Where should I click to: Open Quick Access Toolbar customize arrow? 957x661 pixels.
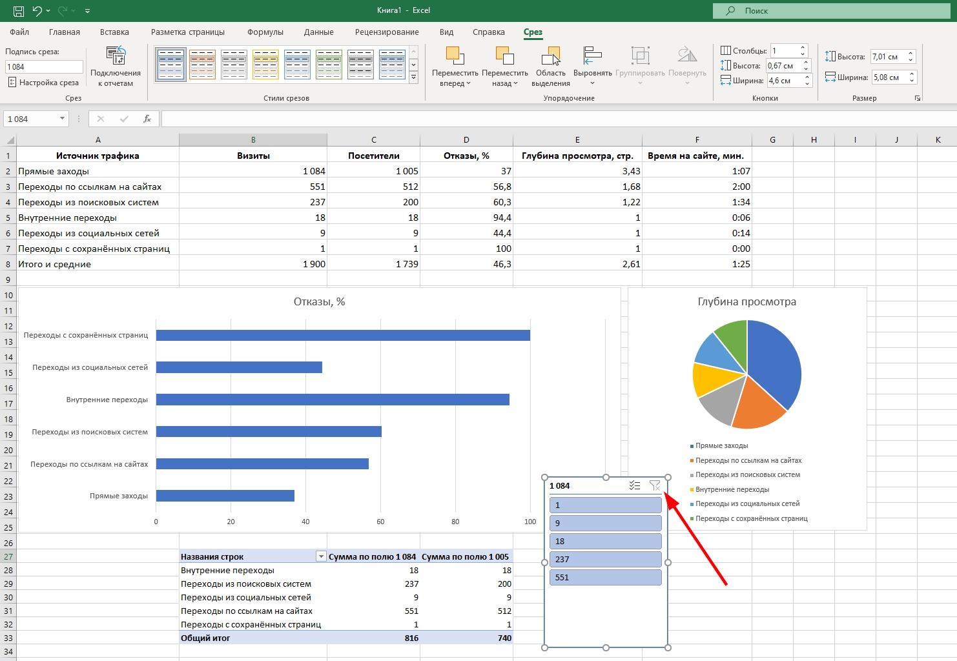87,11
